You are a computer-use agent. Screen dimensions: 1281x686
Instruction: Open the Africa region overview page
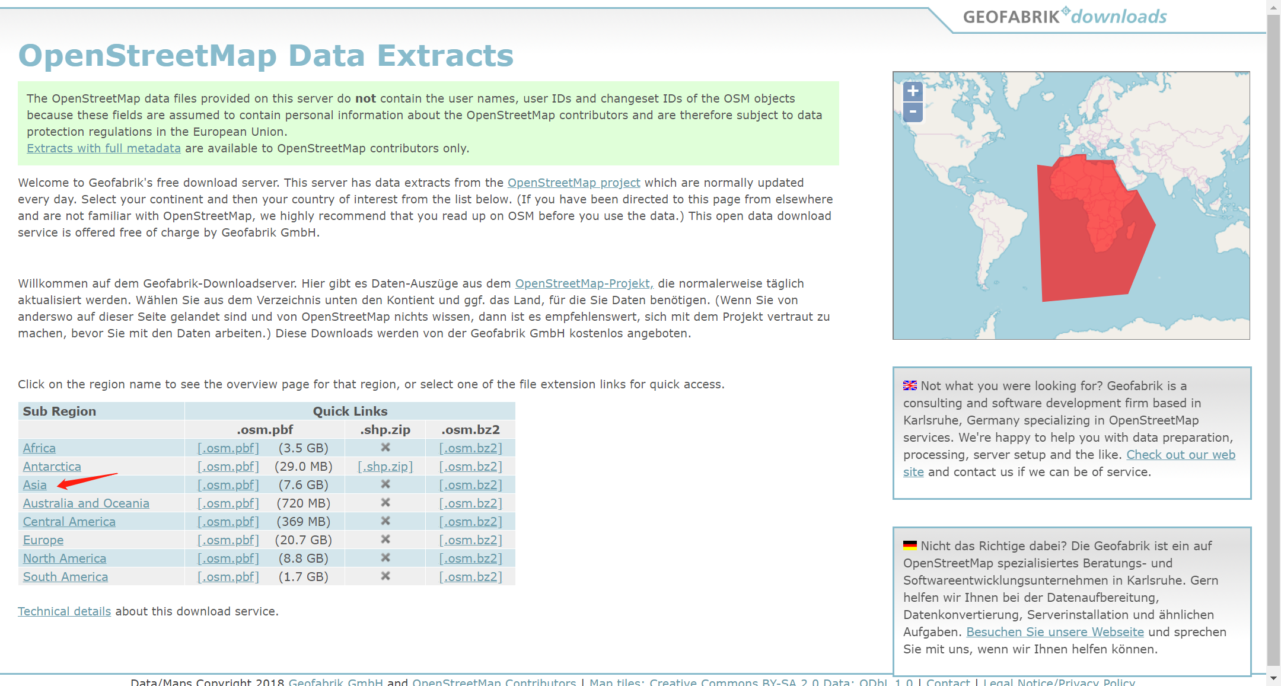coord(39,448)
